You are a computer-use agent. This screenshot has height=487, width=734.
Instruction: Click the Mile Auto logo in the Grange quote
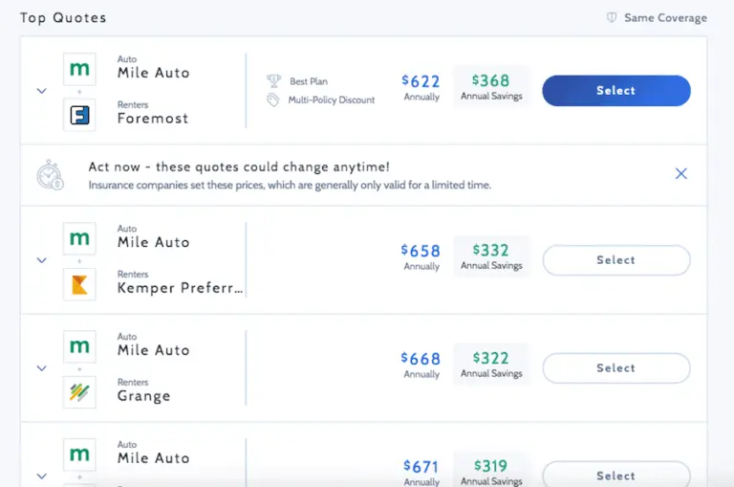pyautogui.click(x=79, y=346)
